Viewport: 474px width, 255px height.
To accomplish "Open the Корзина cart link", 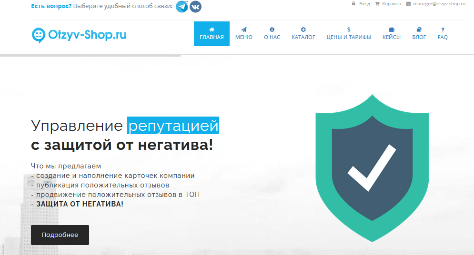I will tap(392, 4).
